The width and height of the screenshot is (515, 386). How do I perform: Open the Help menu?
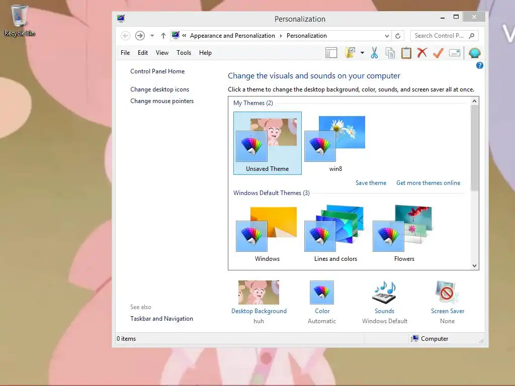(x=205, y=52)
